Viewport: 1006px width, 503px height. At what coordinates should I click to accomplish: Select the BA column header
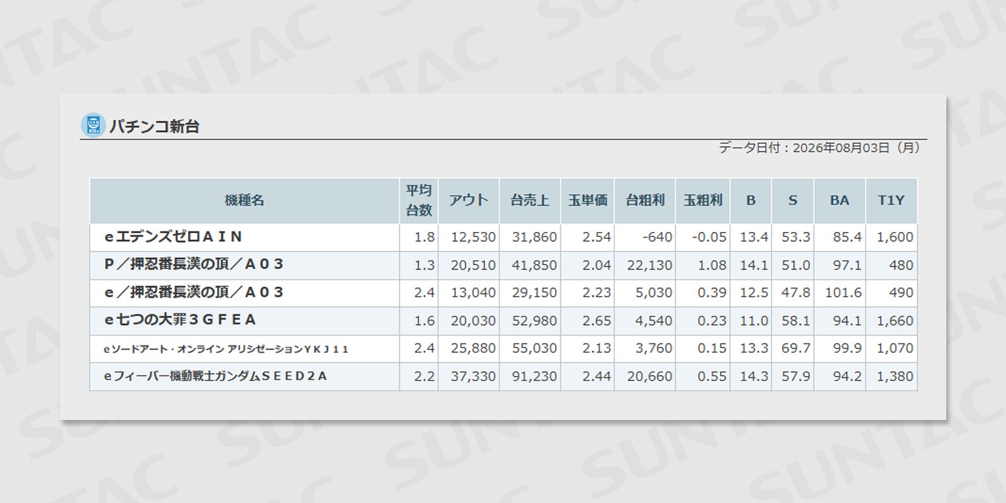click(839, 201)
